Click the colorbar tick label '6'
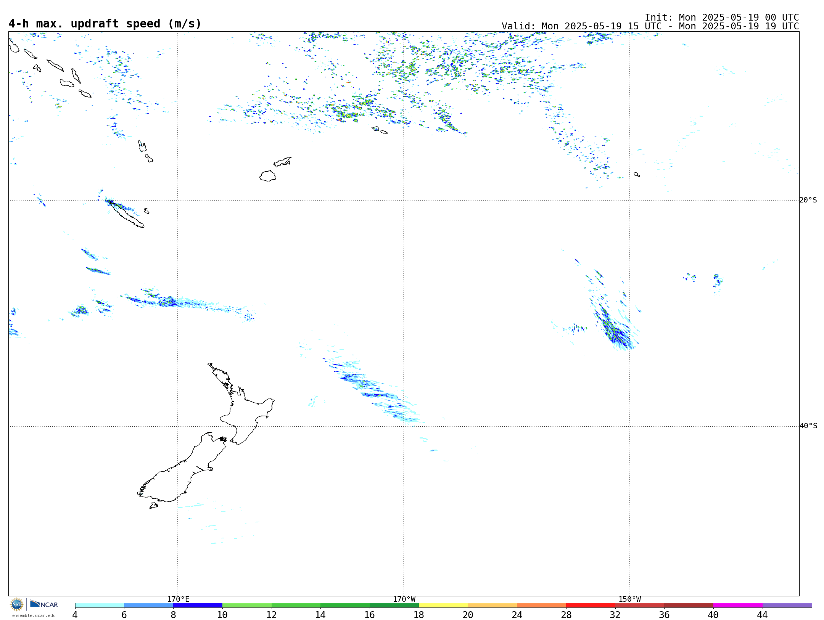824x620 pixels. coord(124,615)
